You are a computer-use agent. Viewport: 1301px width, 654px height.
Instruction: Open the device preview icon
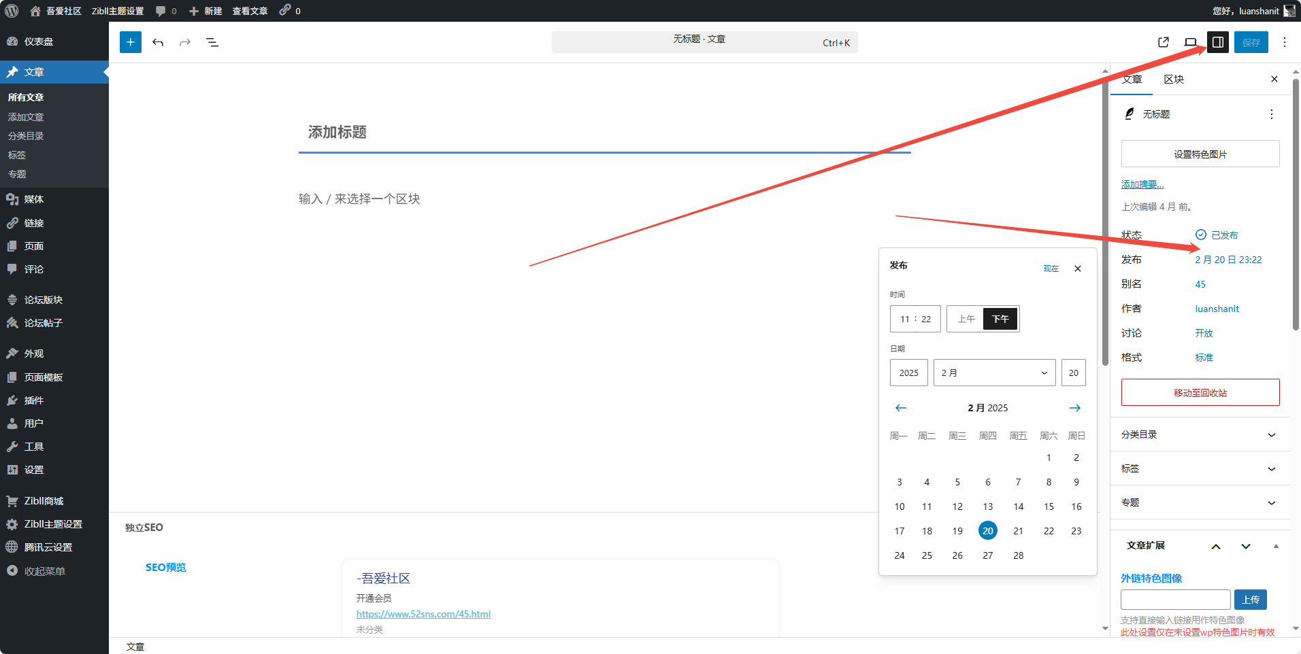coord(1191,42)
